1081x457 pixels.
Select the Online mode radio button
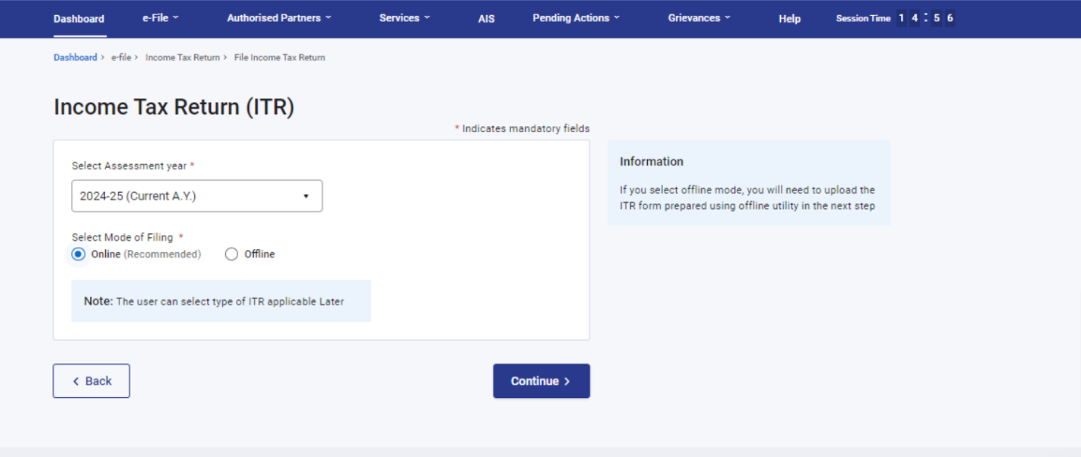[79, 254]
